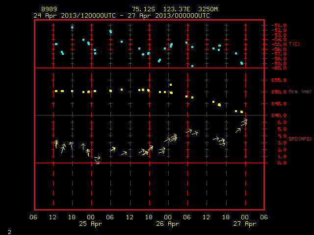Click the station ID 8989 label

pos(49,9)
